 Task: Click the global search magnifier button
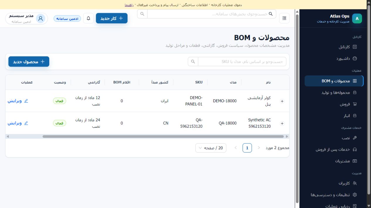click(x=142, y=14)
